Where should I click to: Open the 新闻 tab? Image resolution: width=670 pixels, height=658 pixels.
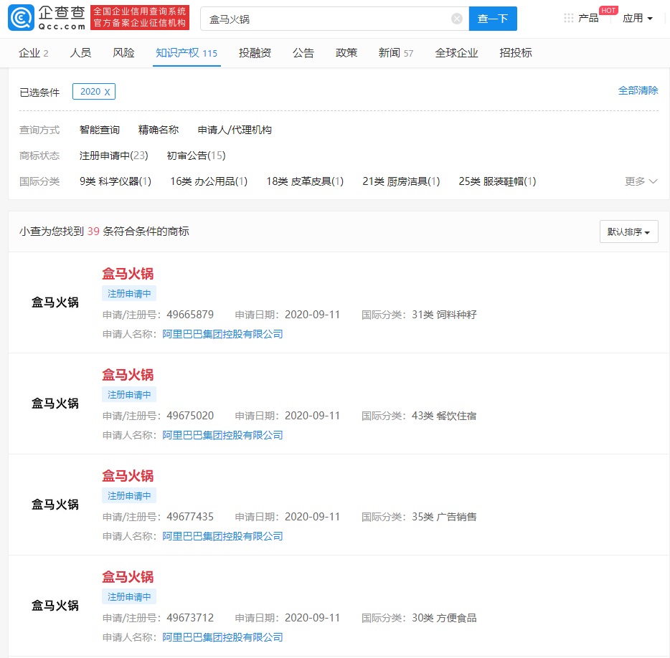pos(387,52)
